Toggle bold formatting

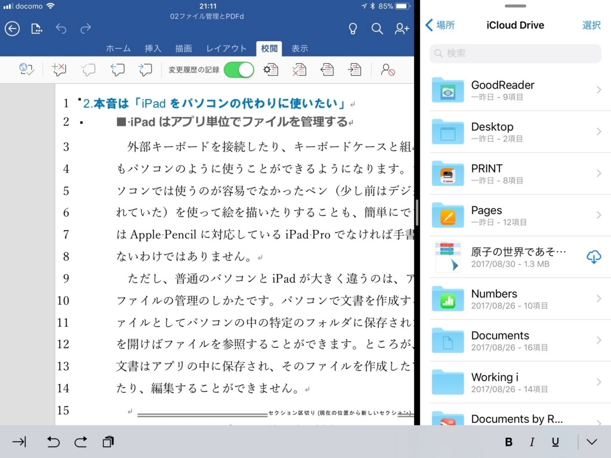pos(508,442)
